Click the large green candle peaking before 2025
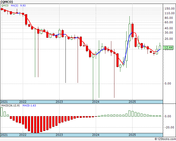The width and height of the screenshot is (176, 141). pyautogui.click(x=129, y=32)
